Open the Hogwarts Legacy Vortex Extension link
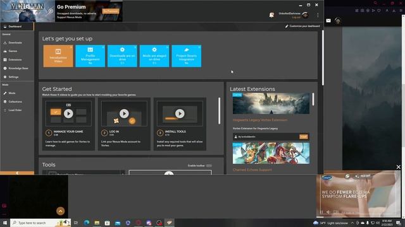The image size is (405, 227). click(260, 120)
